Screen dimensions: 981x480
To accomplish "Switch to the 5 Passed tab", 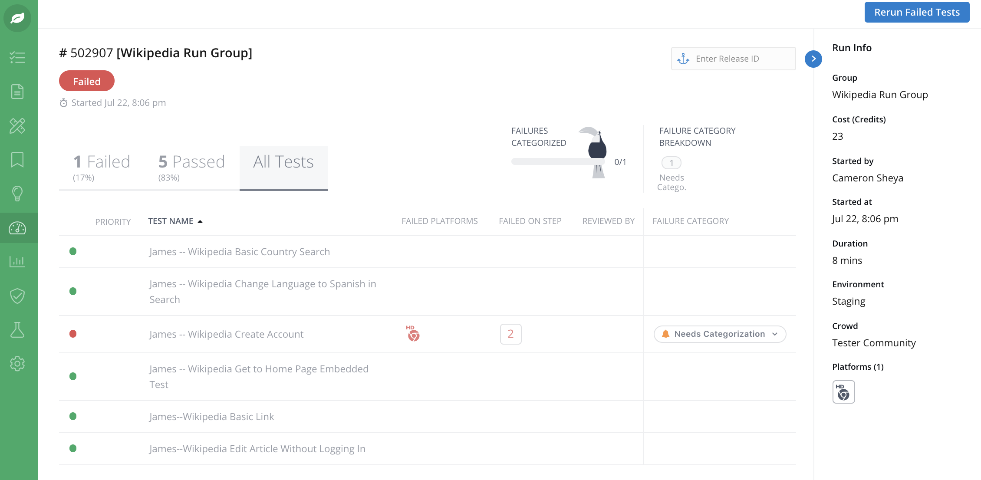I will tap(191, 167).
